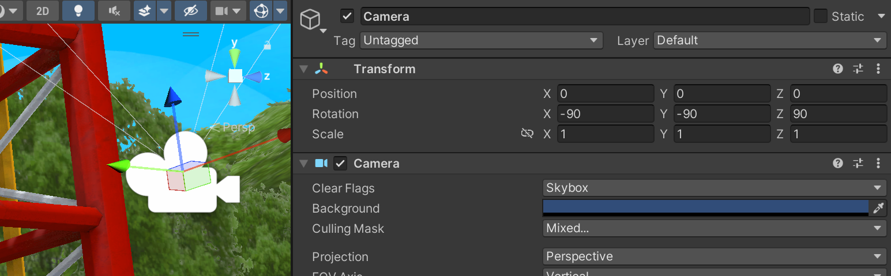Image resolution: width=891 pixels, height=276 pixels.
Task: Toggle scene lighting with the lightbulb icon
Action: pos(78,10)
